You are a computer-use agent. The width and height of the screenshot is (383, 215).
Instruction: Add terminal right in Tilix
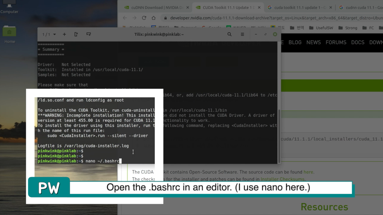coord(76,34)
